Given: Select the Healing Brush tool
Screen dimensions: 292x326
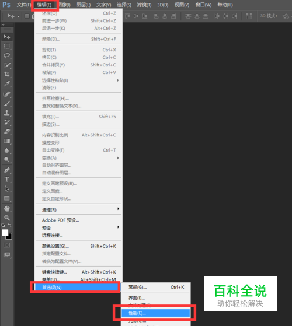Looking at the screenshot, I should click(7, 94).
